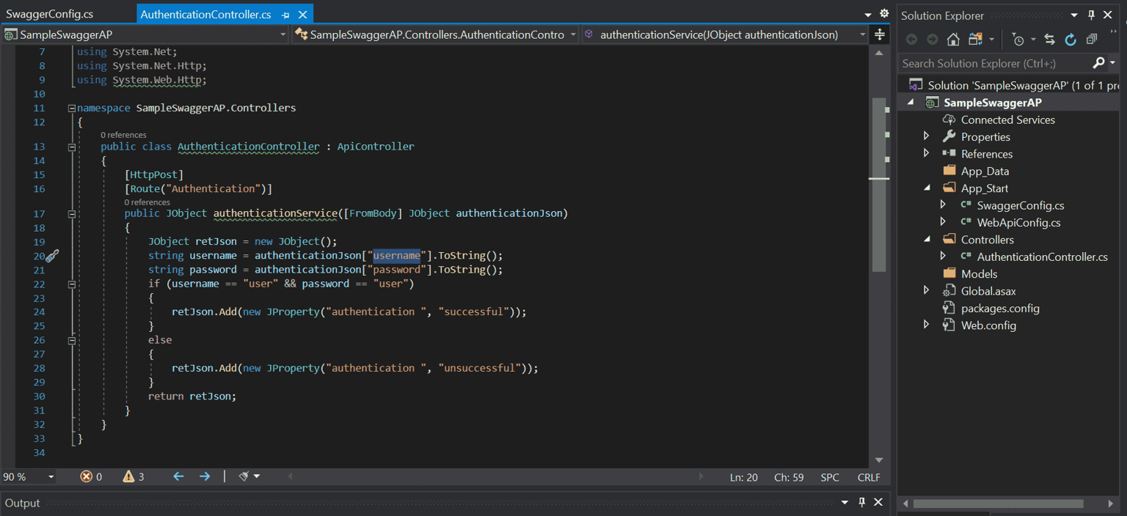Click the Navigate Backward blue arrow
The width and height of the screenshot is (1127, 516).
click(178, 476)
